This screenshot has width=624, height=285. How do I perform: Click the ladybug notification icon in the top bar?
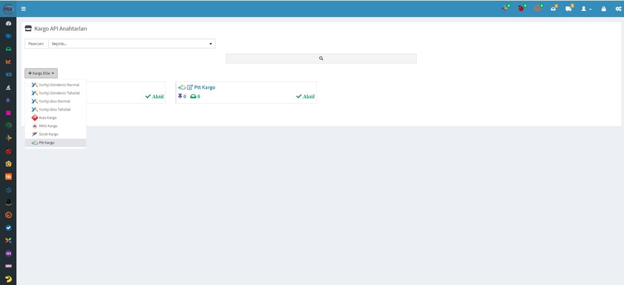point(522,9)
